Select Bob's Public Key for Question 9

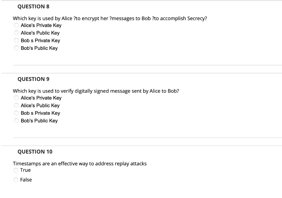tap(16, 120)
